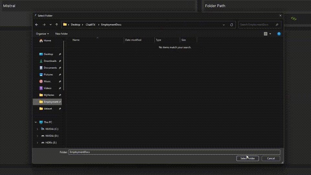Click the folder icon in address bar
311x175 pixels.
coord(65,24)
